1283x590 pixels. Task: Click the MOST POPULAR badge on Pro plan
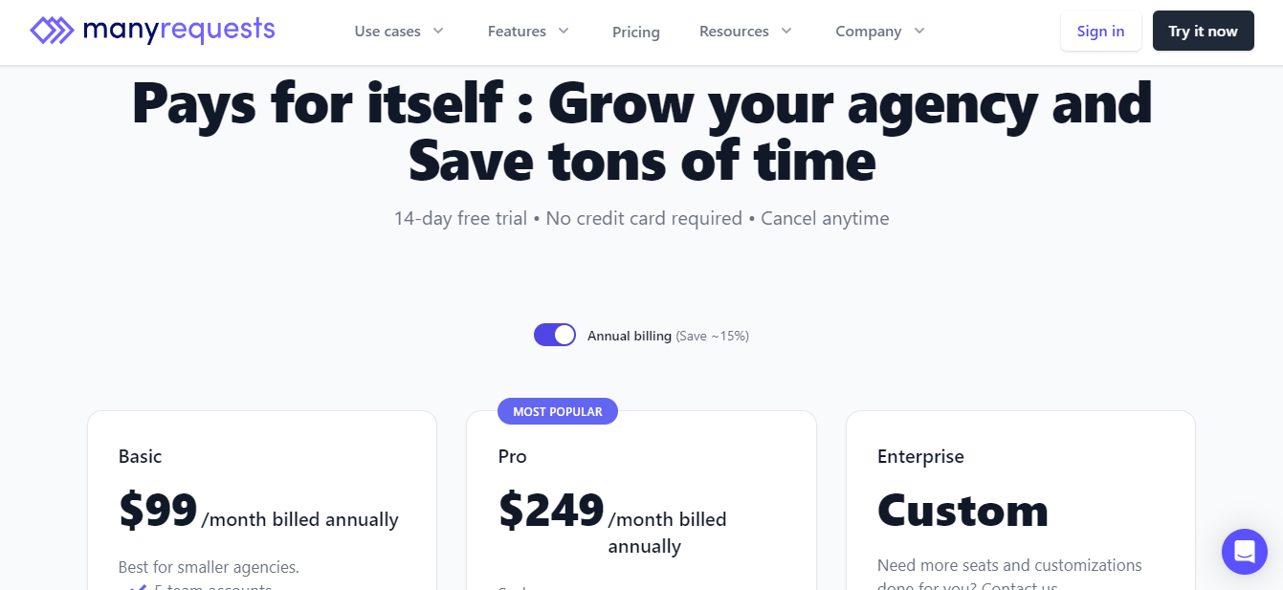[558, 411]
